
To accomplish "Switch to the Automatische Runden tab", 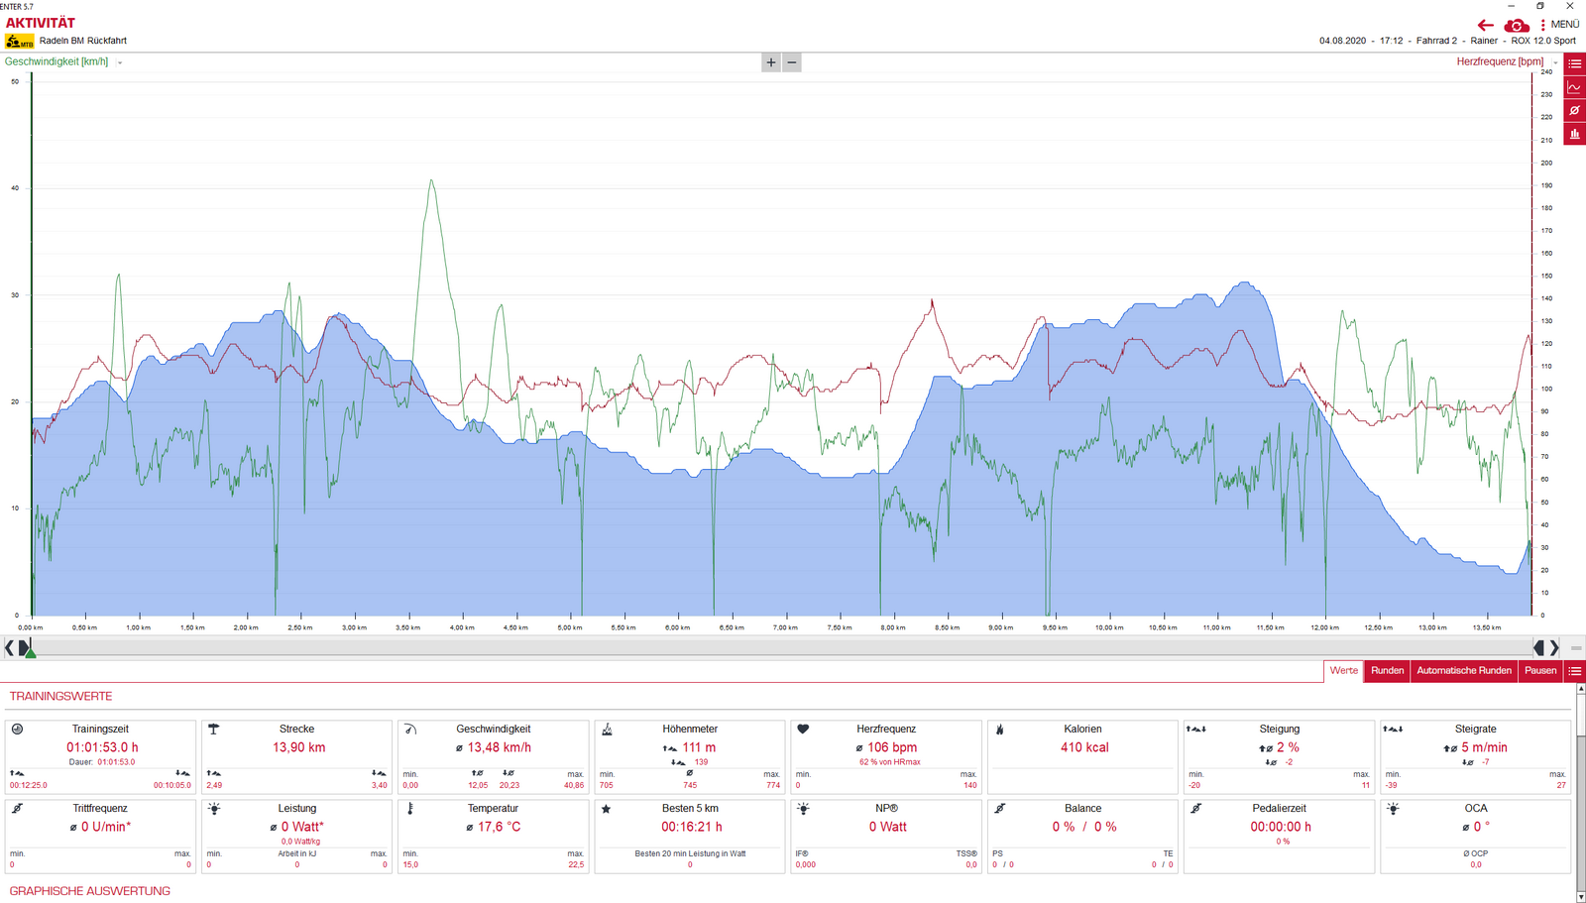I will pos(1463,671).
